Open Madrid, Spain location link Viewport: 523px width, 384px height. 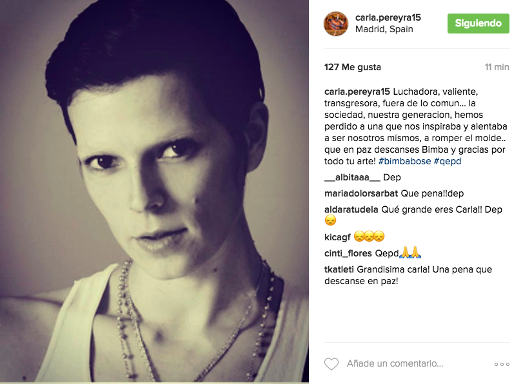pyautogui.click(x=384, y=30)
